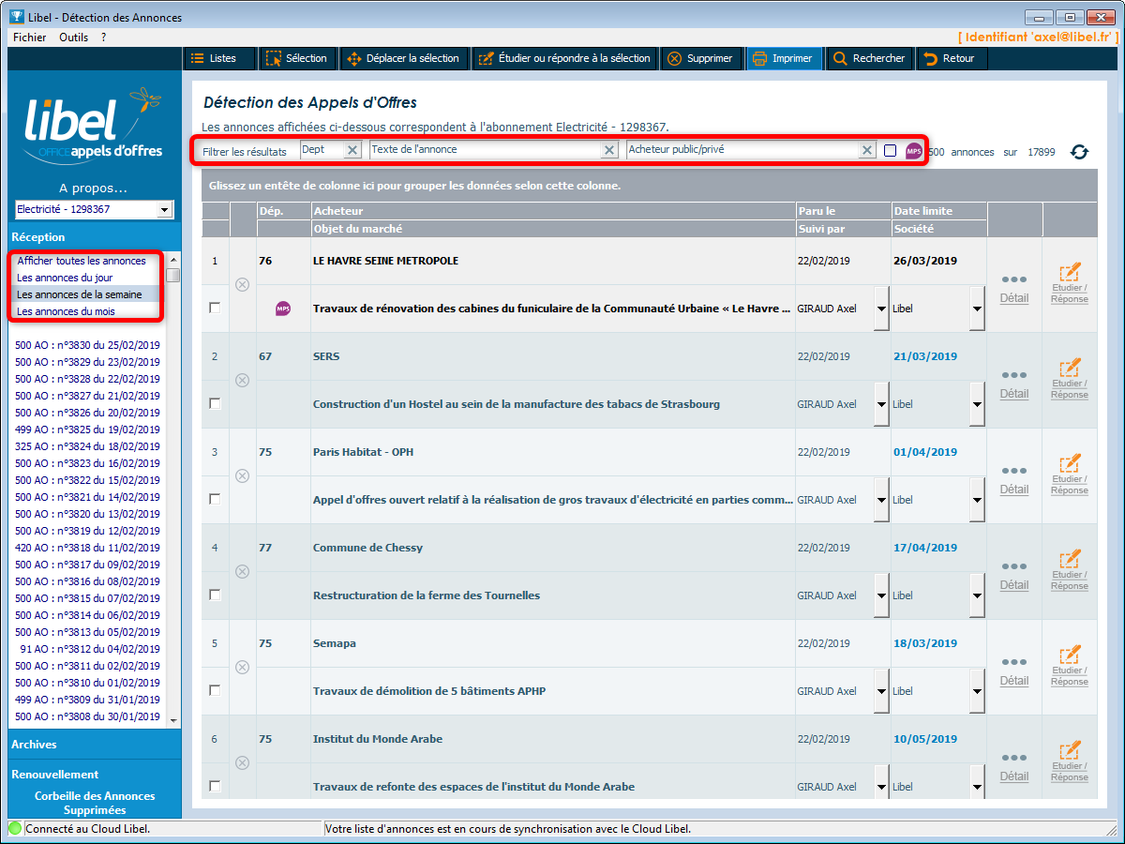1125x844 pixels.
Task: Check the box for Commune de Chessy announcement
Action: pyautogui.click(x=215, y=595)
